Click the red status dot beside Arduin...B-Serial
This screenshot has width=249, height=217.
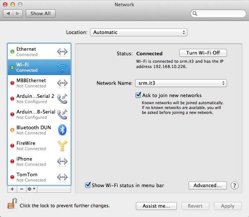[12, 114]
